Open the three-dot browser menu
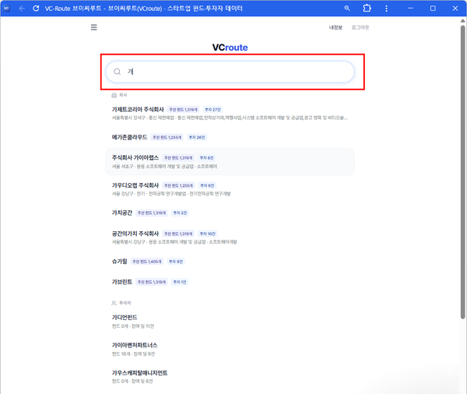The height and width of the screenshot is (394, 467). 386,9
